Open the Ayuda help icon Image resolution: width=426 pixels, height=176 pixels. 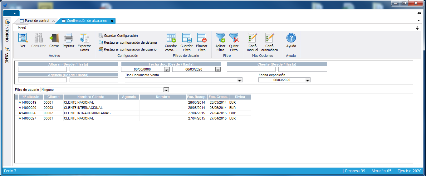click(291, 38)
